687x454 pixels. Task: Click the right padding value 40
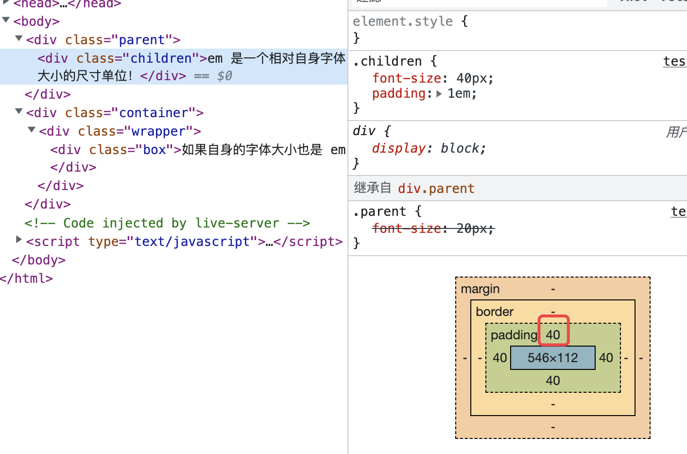606,358
